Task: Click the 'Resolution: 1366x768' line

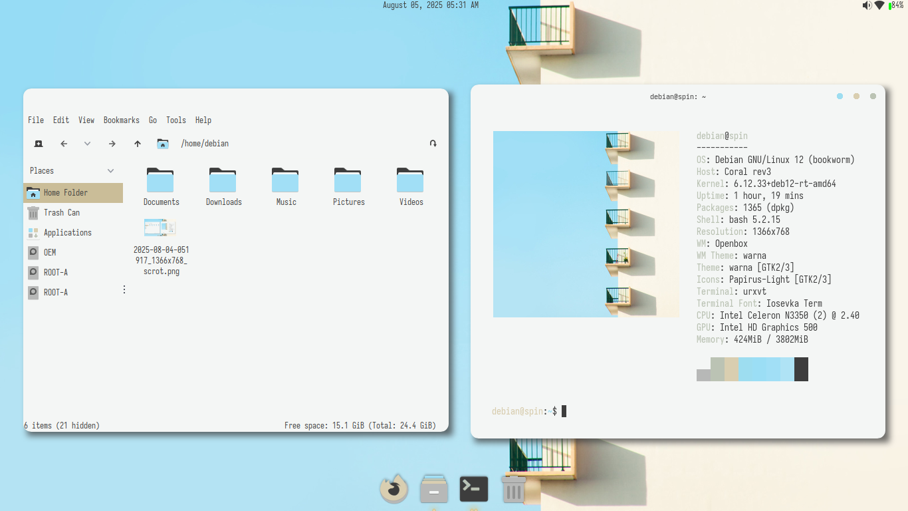Action: (x=743, y=232)
